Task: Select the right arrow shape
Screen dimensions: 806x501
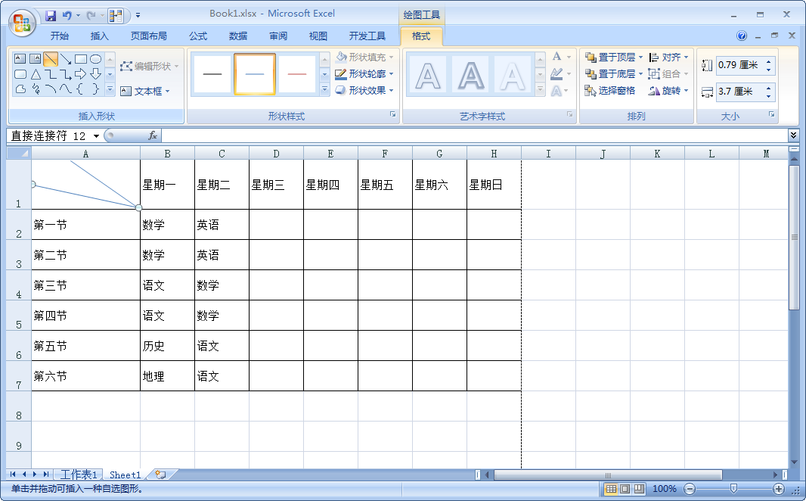Action: coord(80,74)
